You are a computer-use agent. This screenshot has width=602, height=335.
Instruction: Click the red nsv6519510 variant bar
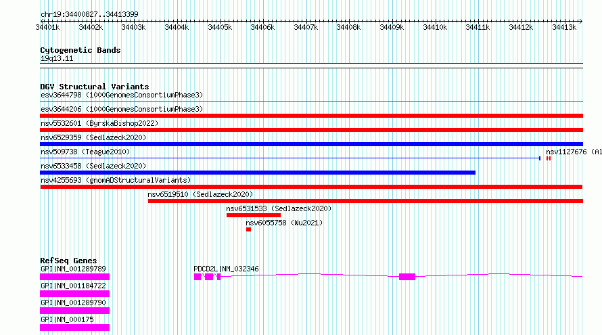coord(365,201)
